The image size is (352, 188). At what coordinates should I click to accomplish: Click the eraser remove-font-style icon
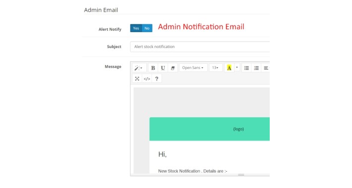[173, 68]
